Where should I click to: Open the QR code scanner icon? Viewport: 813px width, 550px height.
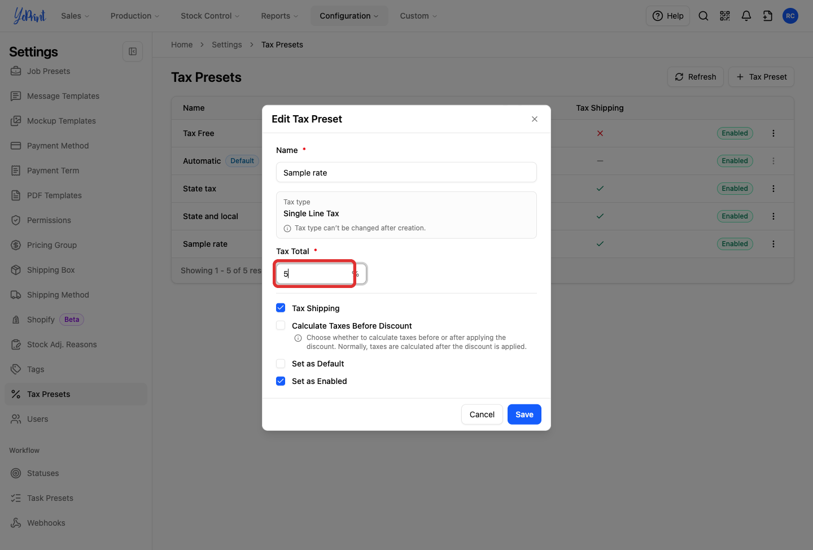coord(725,16)
